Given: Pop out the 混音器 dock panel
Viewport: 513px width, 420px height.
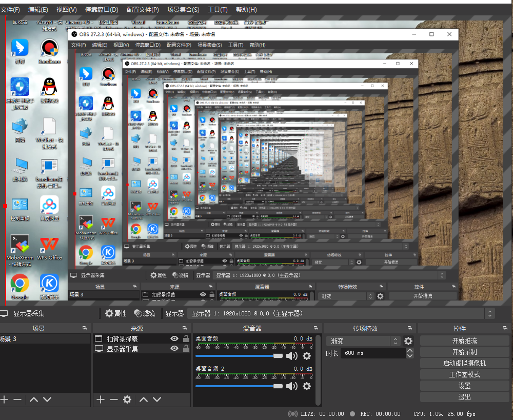Looking at the screenshot, I should point(315,328).
